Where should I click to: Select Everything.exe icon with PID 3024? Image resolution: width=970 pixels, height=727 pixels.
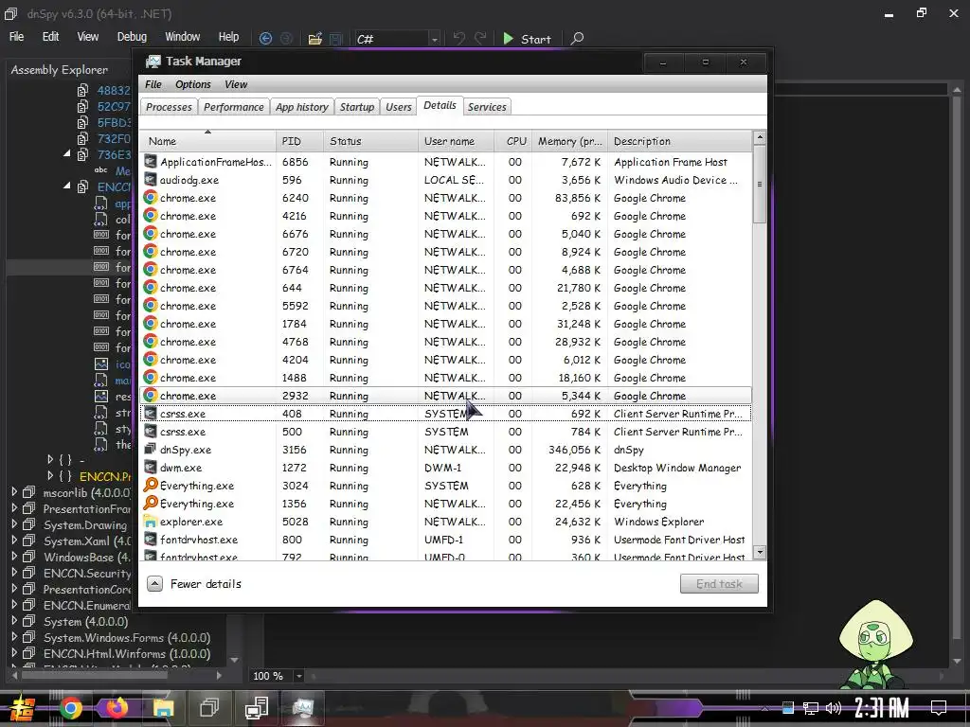151,485
